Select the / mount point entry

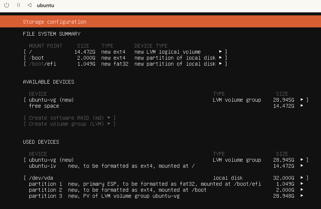pyautogui.click(x=125, y=52)
